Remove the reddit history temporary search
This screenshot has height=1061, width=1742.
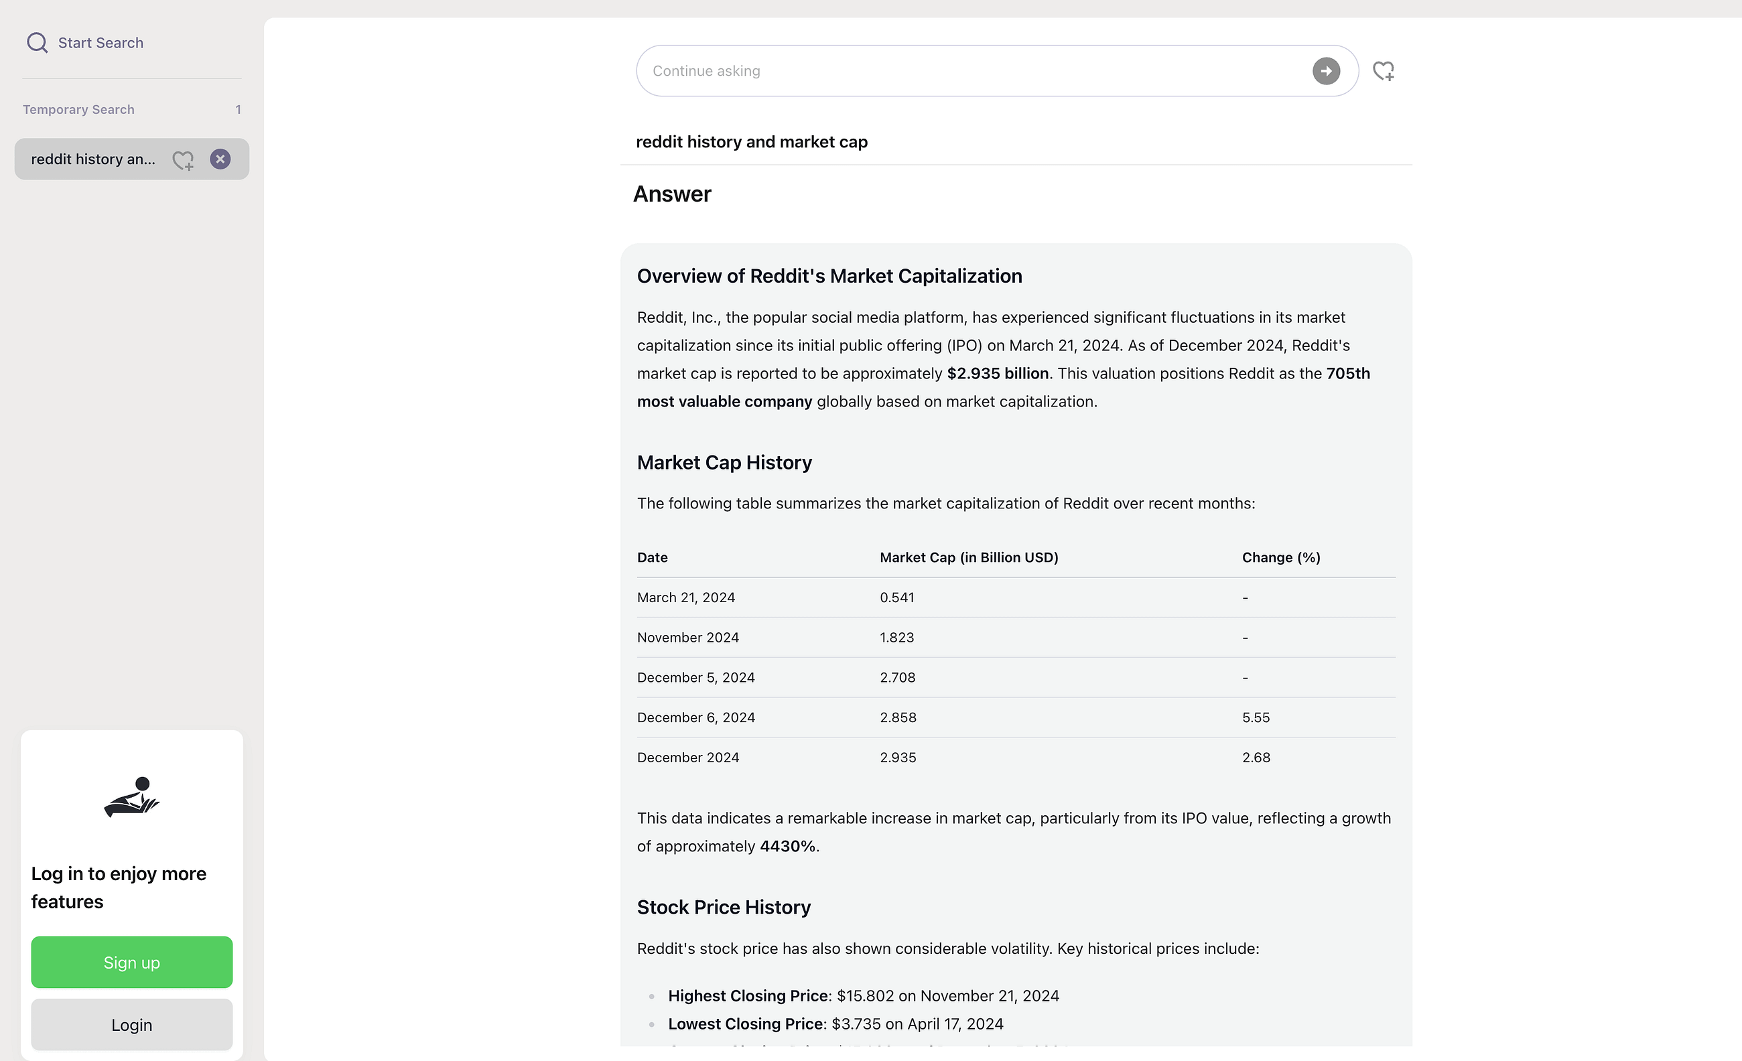tap(220, 159)
